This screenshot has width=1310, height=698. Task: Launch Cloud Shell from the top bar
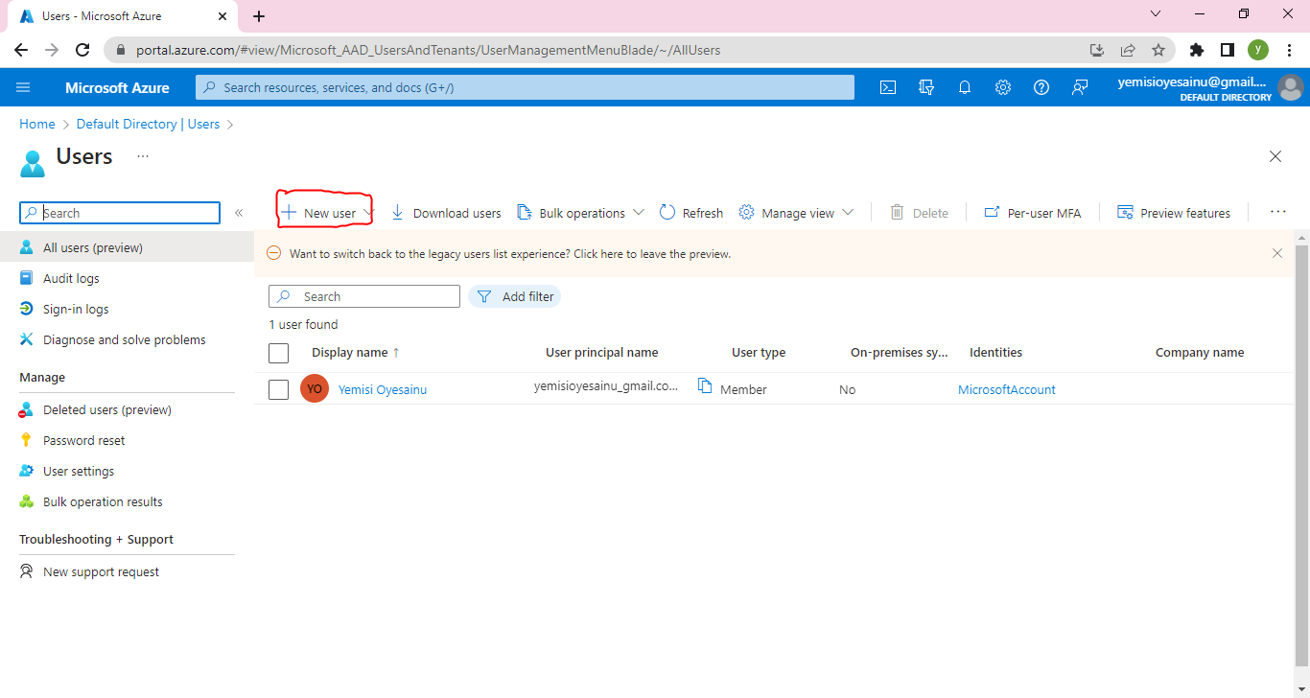pos(888,87)
